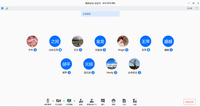The width and height of the screenshot is (200, 107).
Task: Click 巫元琼 muted microphone icon
Action: tap(93, 73)
